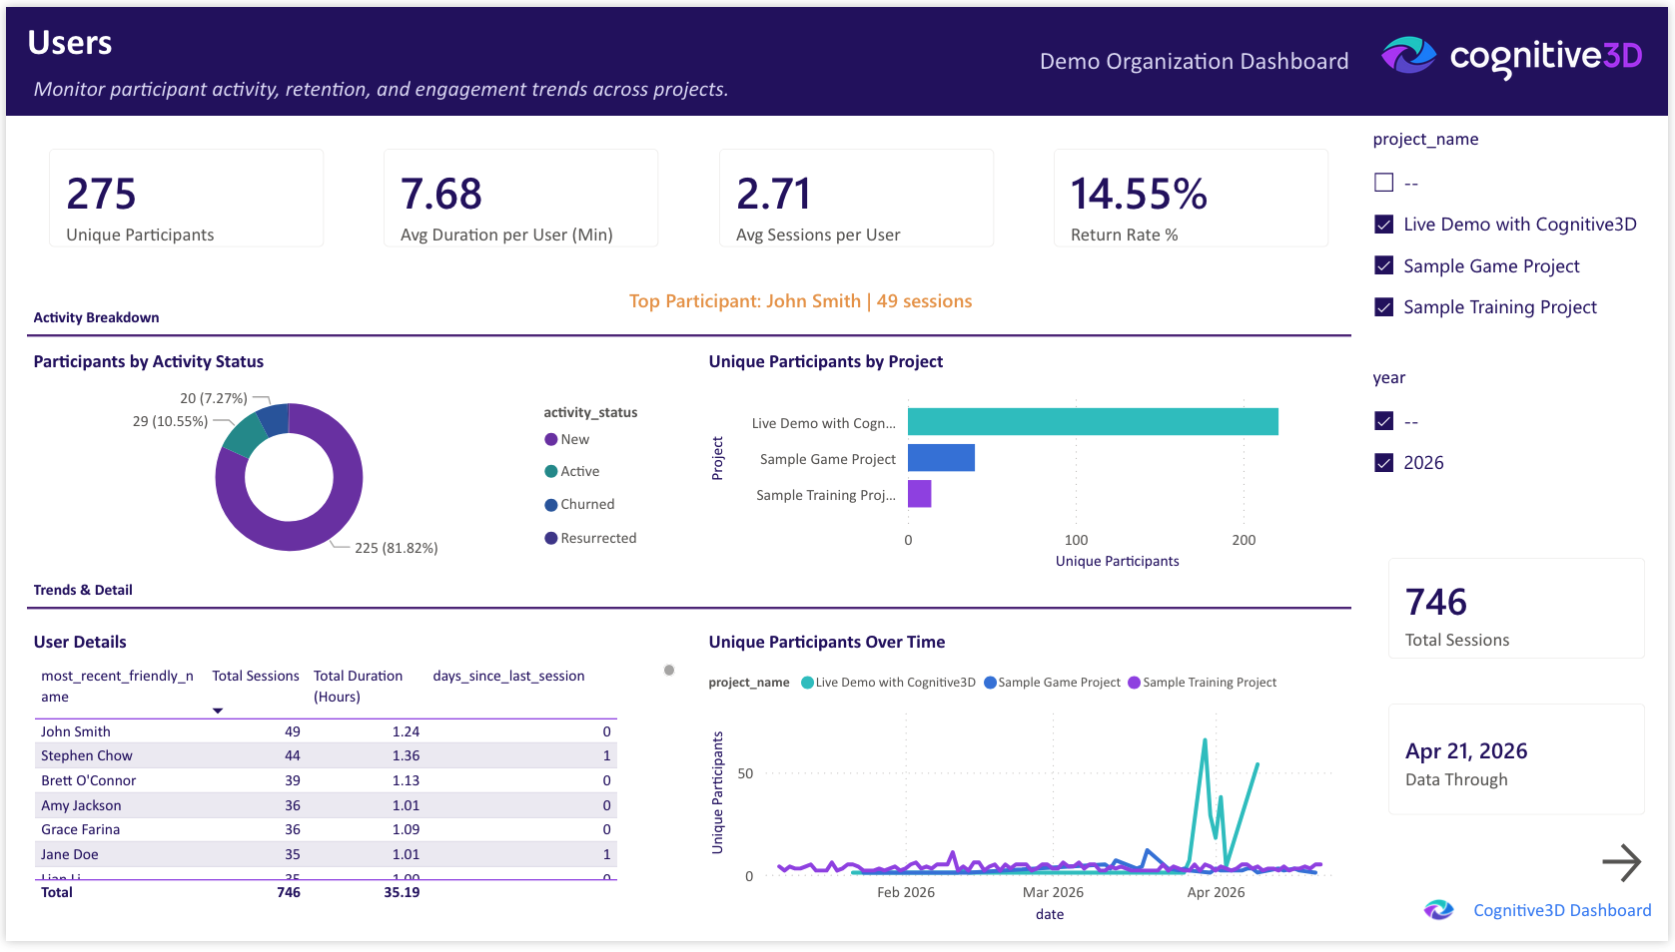Image resolution: width=1675 pixels, height=952 pixels.
Task: Click the 'Top Participant: John Smith' banner
Action: 799,300
